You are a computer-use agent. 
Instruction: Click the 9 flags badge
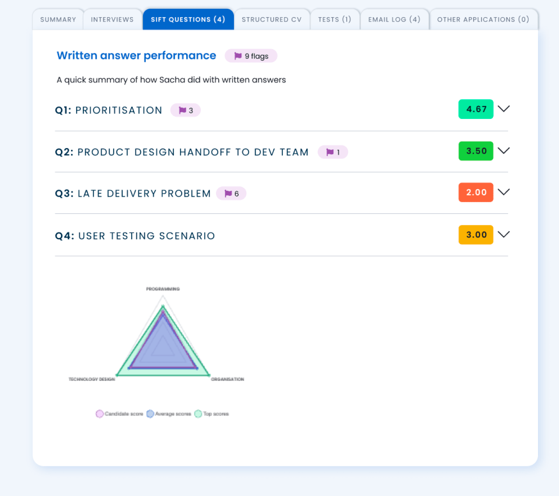(x=251, y=55)
